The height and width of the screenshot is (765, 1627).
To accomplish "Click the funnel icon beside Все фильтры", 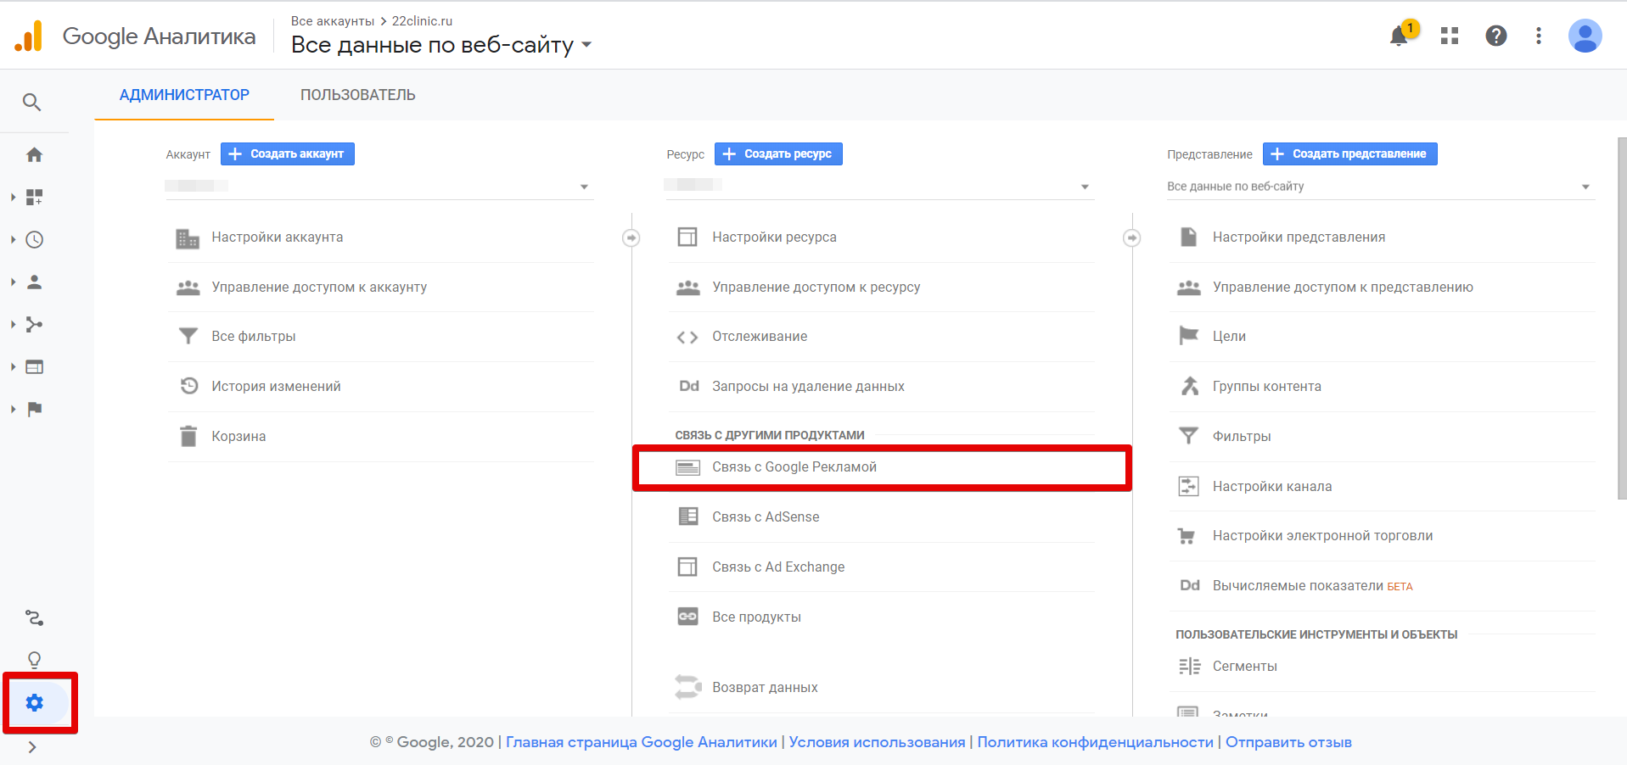I will (x=188, y=337).
